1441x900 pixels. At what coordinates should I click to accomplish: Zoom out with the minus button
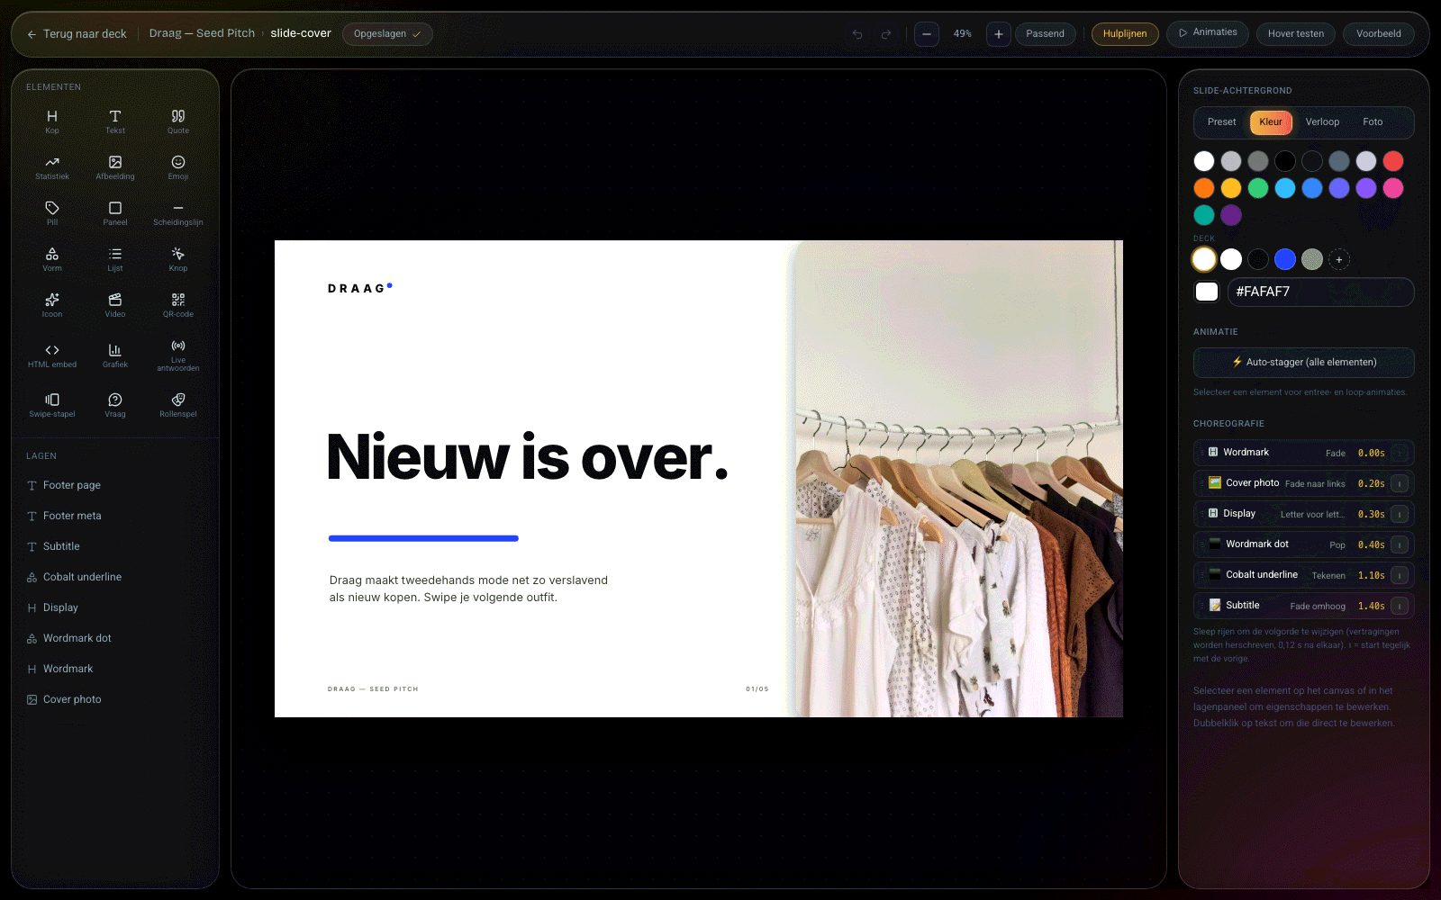click(927, 34)
